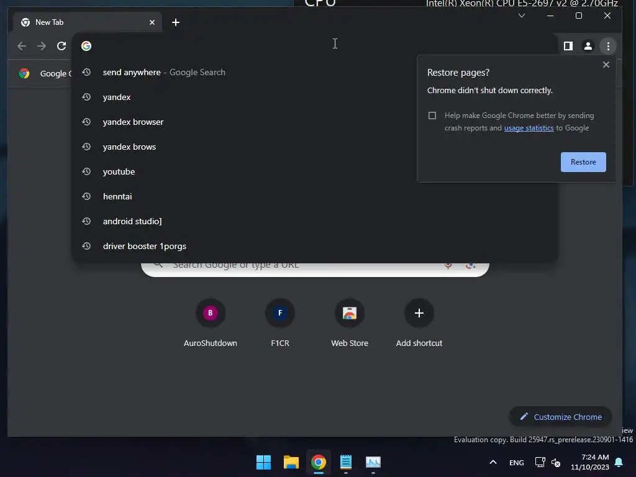
Task: Open the Task Manager taskbar icon
Action: pyautogui.click(x=373, y=462)
